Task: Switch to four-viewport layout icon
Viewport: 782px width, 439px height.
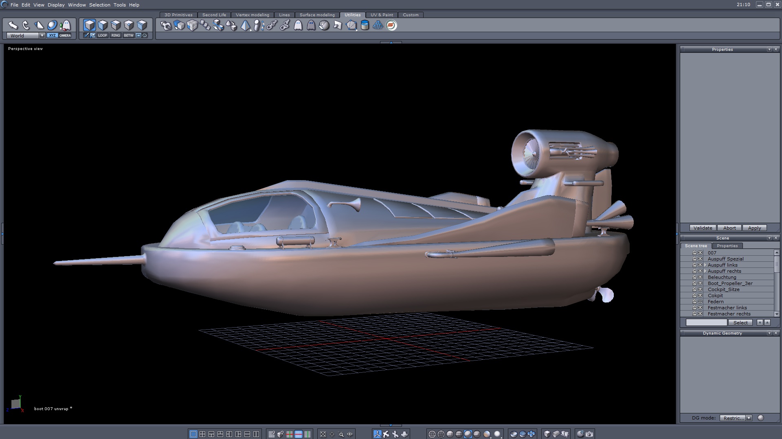Action: point(202,434)
